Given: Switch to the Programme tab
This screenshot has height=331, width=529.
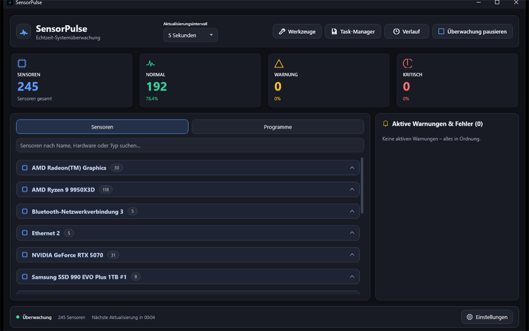Looking at the screenshot, I should (x=277, y=127).
